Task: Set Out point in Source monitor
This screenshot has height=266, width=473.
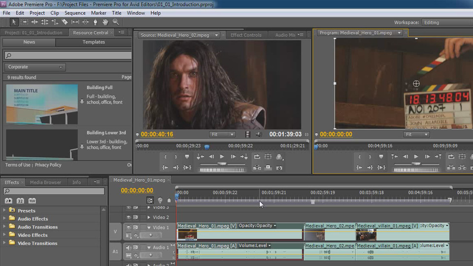Action: pos(176,157)
